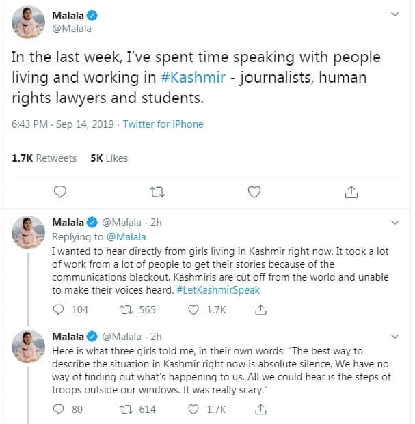
Task: Like the last reply about three girls
Action: click(193, 410)
